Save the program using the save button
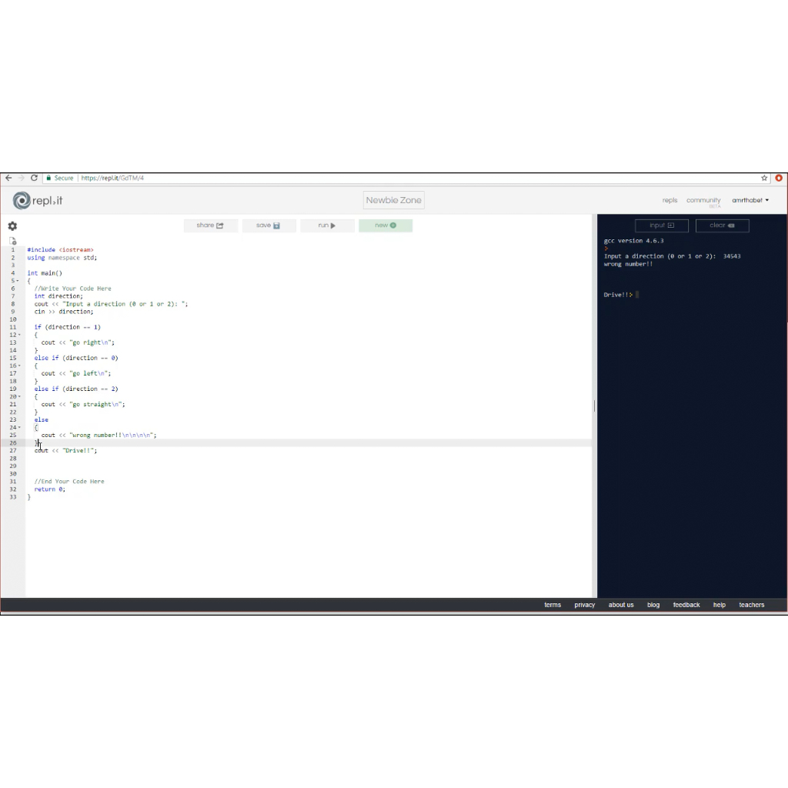788x788 pixels. click(269, 225)
